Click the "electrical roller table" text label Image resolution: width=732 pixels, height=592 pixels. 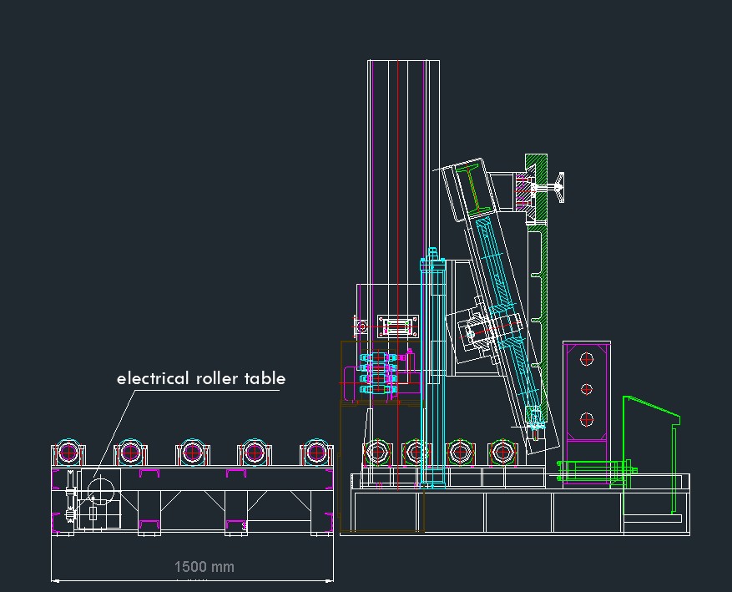point(200,378)
